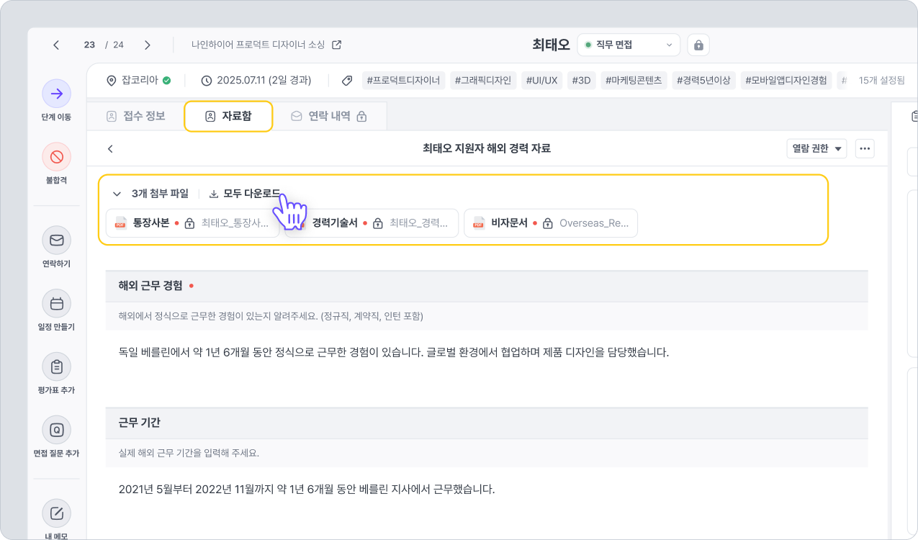Click the 단계 이동 arrow icon
918x540 pixels.
56,94
